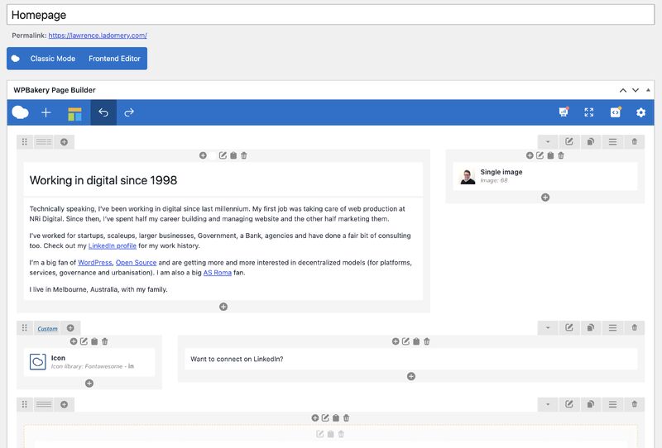Append element below LinkedIn text block
This screenshot has height=448, width=662.
tap(411, 376)
